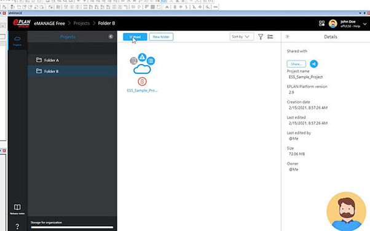Click the New folder button
Screen dimensions: 370x231
click(161, 37)
